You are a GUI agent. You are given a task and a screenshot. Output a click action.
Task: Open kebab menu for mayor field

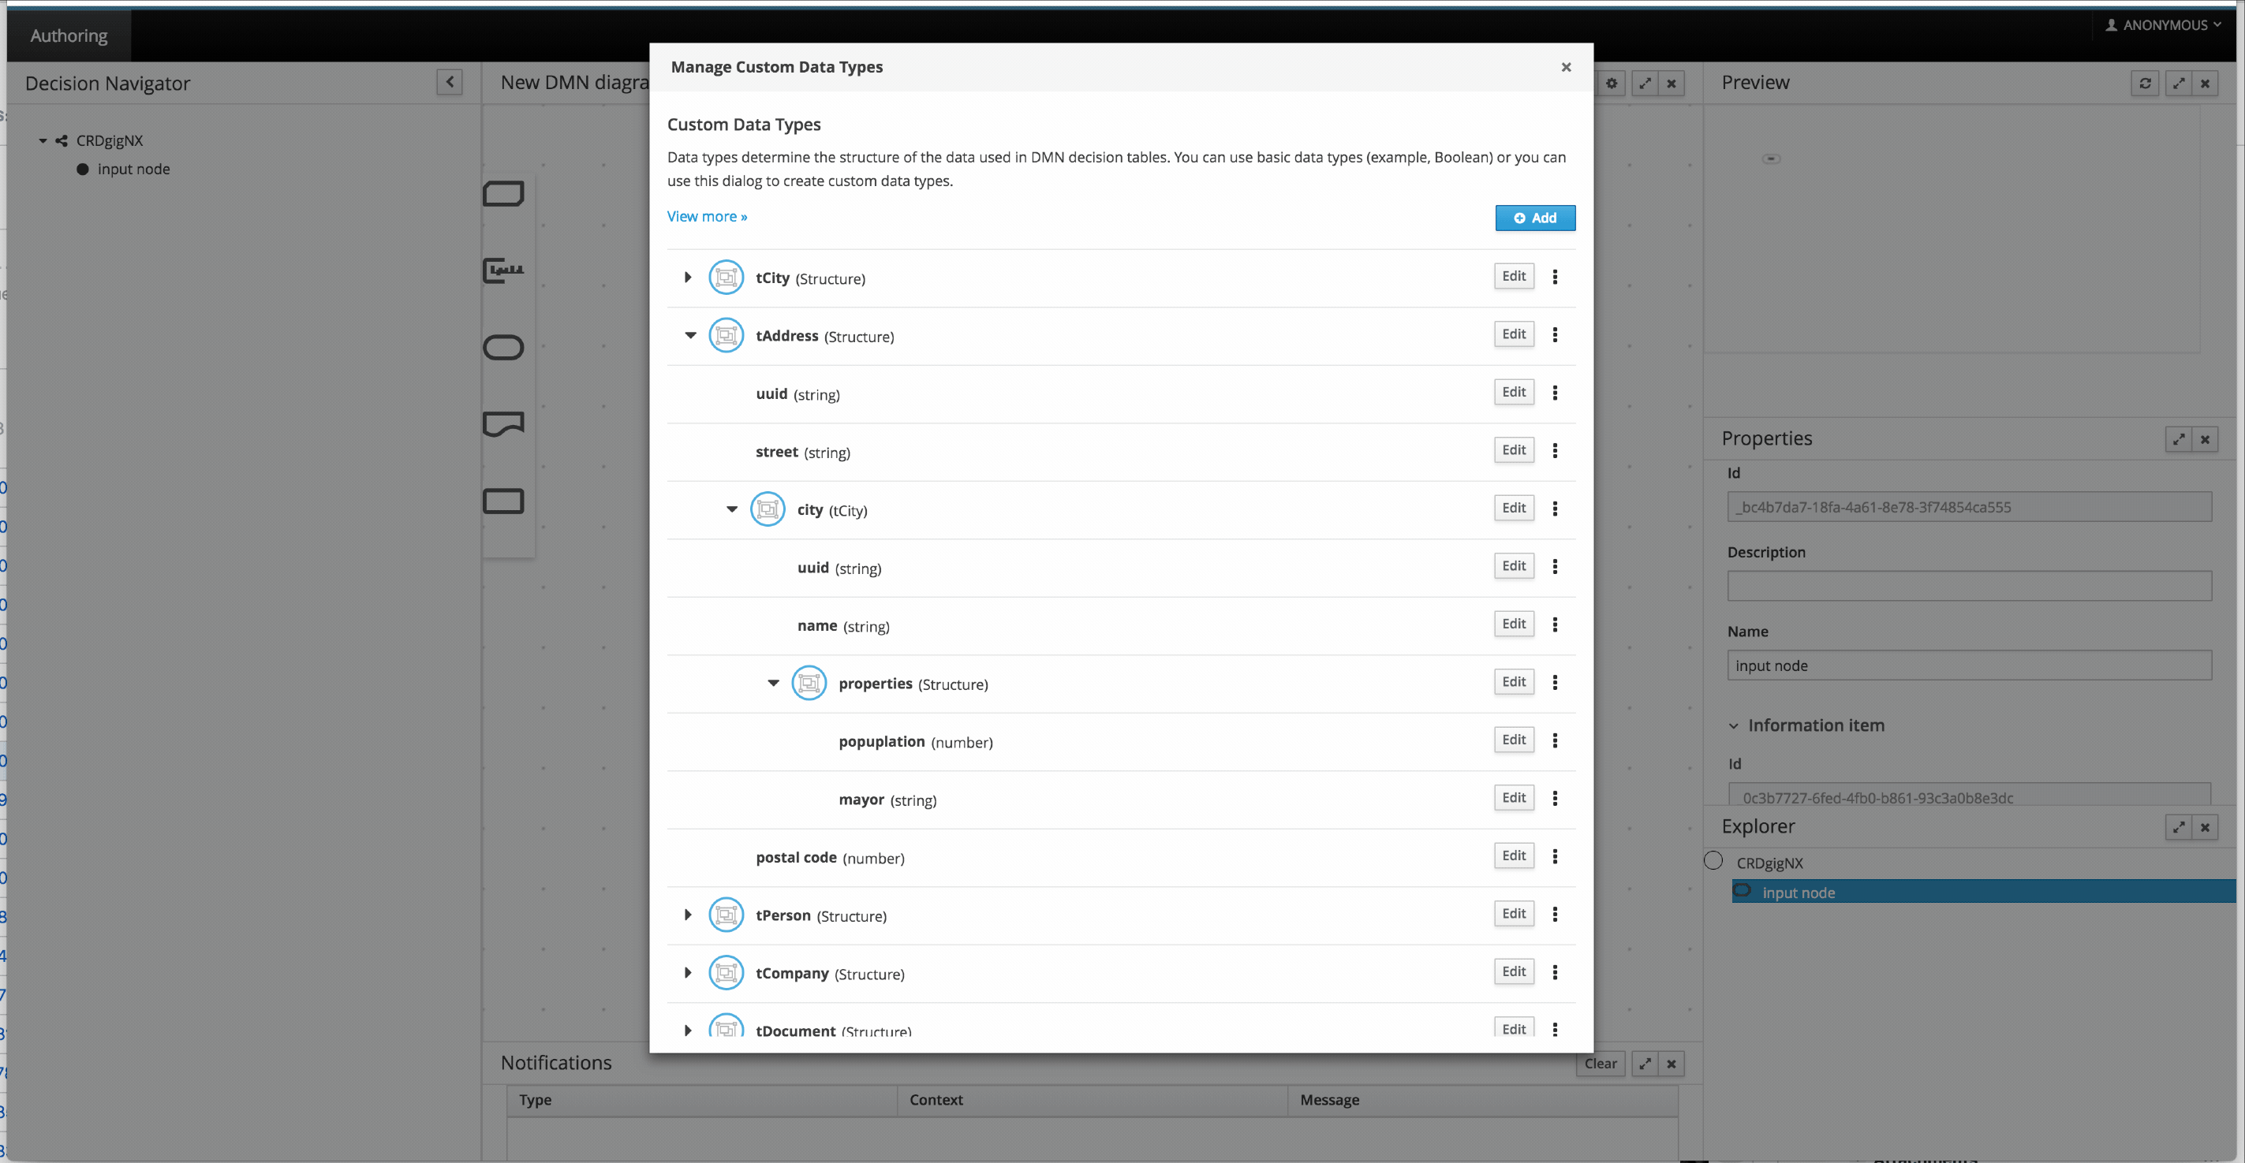pyautogui.click(x=1555, y=798)
